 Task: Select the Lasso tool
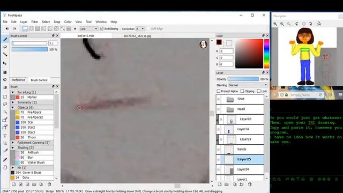tap(5, 104)
